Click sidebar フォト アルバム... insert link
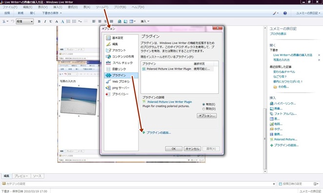Image resolution: width=323 pixels, height=193 pixels. [285, 114]
